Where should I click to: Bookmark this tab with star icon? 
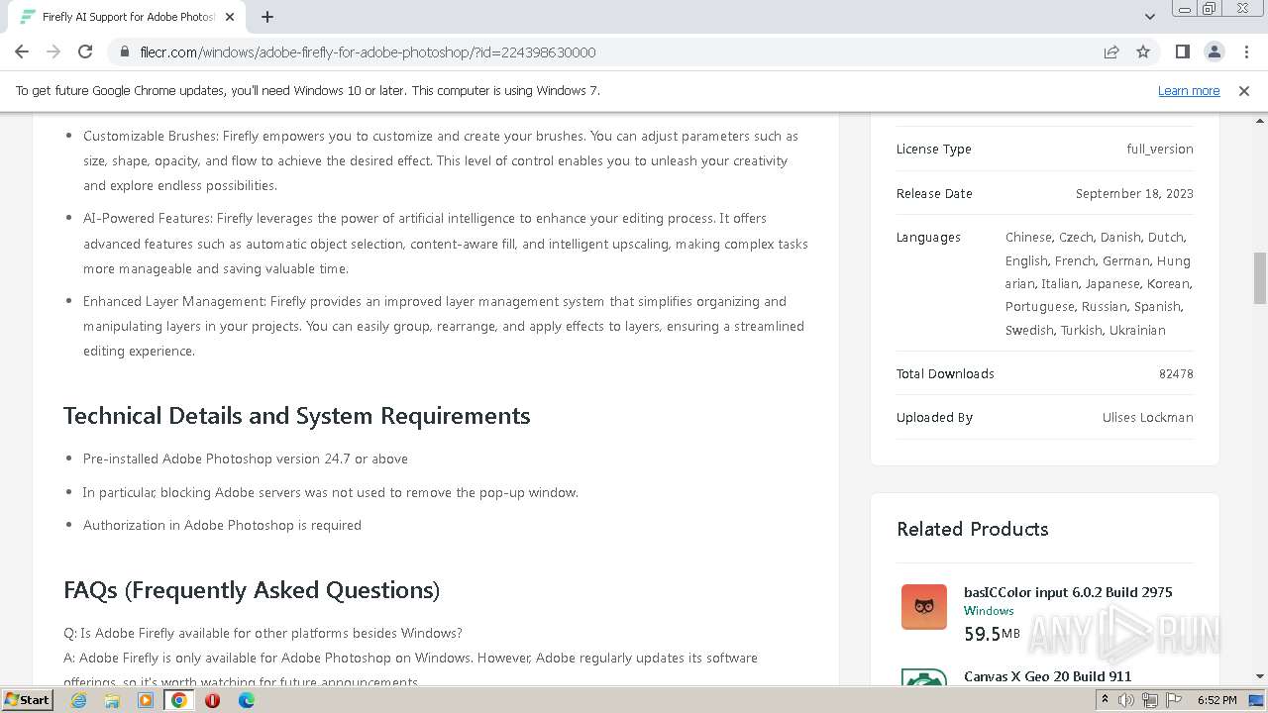click(1143, 51)
